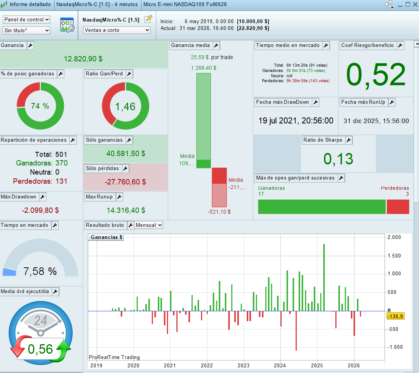This screenshot has height=373, width=419.
Task: Open settings wrench for Ratio Gan/Perd
Action: (129, 74)
